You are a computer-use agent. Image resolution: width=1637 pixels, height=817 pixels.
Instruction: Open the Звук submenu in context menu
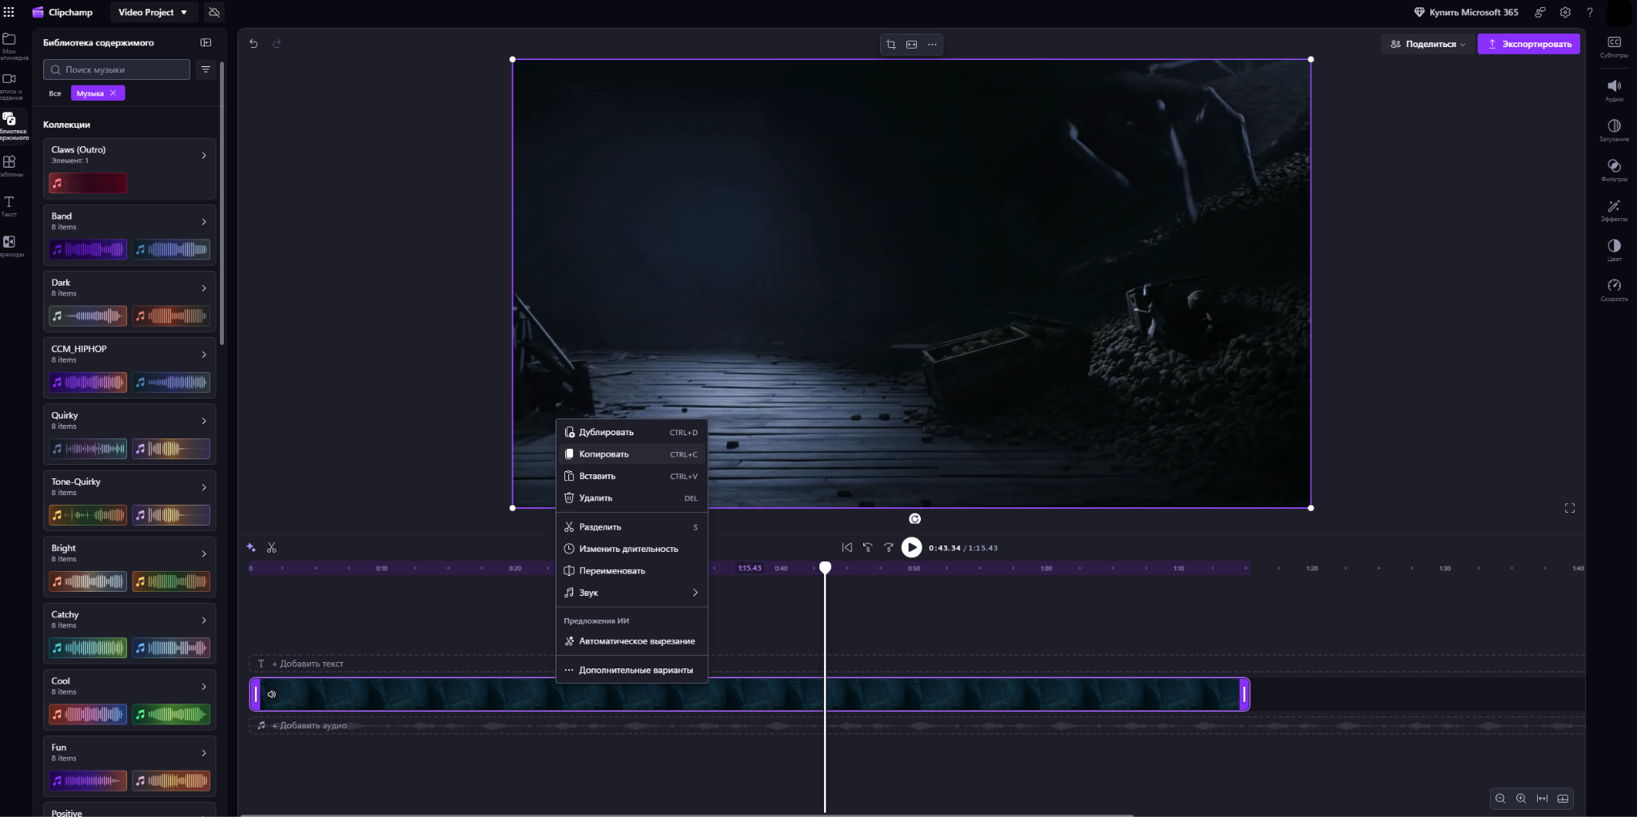[631, 593]
